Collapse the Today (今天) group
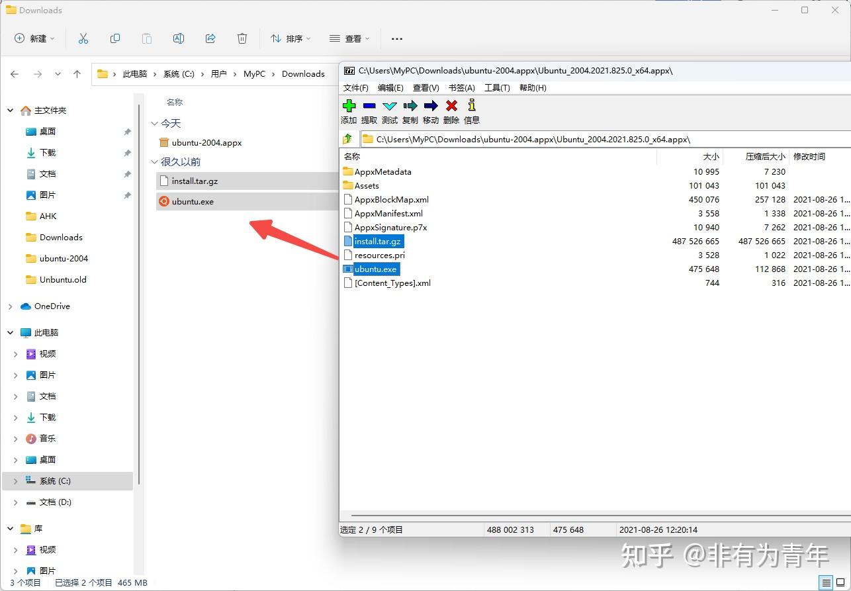The image size is (851, 591). click(x=155, y=124)
